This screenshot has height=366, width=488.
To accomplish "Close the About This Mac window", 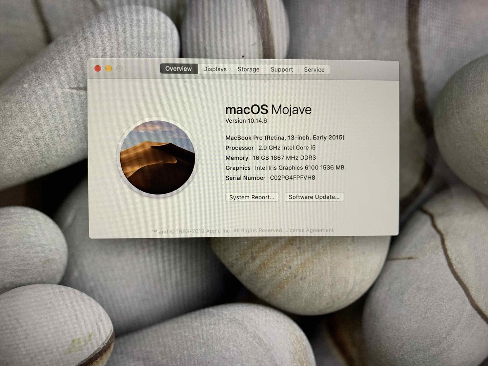I will [98, 68].
